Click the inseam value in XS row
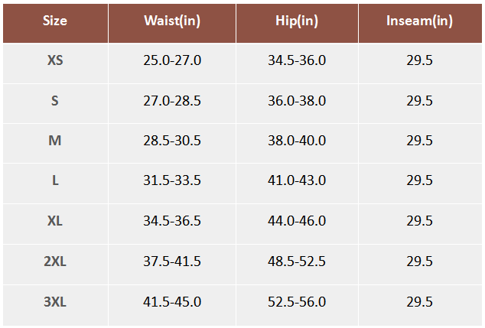 point(420,60)
